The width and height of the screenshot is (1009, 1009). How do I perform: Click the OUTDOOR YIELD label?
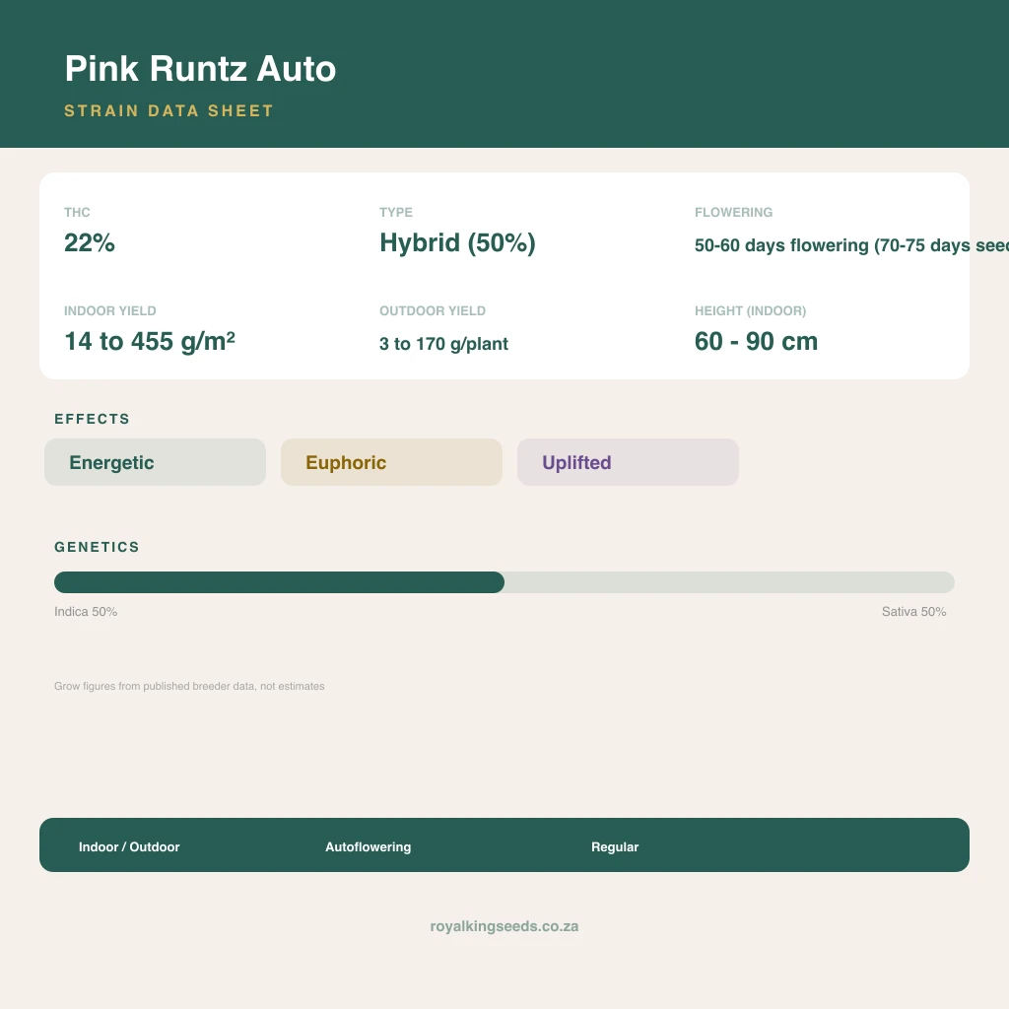pyautogui.click(x=433, y=310)
